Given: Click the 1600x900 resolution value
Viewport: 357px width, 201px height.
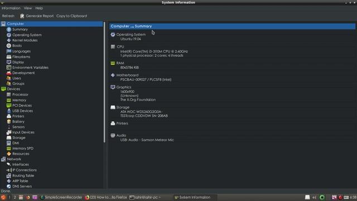Looking at the screenshot, I should (127, 92).
